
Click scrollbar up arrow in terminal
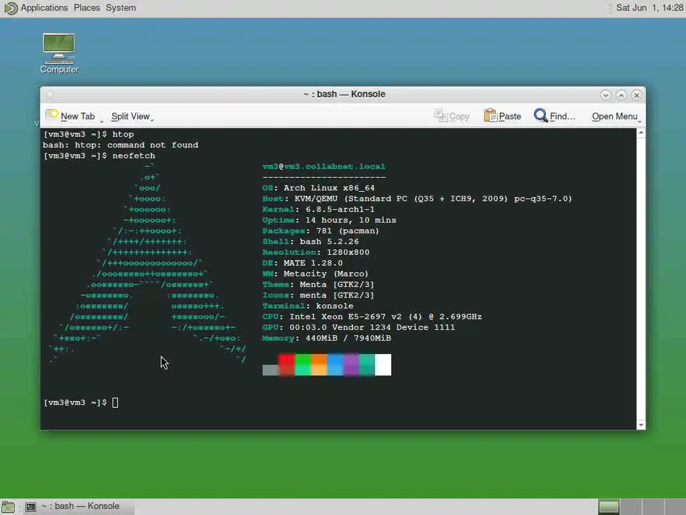[641, 132]
